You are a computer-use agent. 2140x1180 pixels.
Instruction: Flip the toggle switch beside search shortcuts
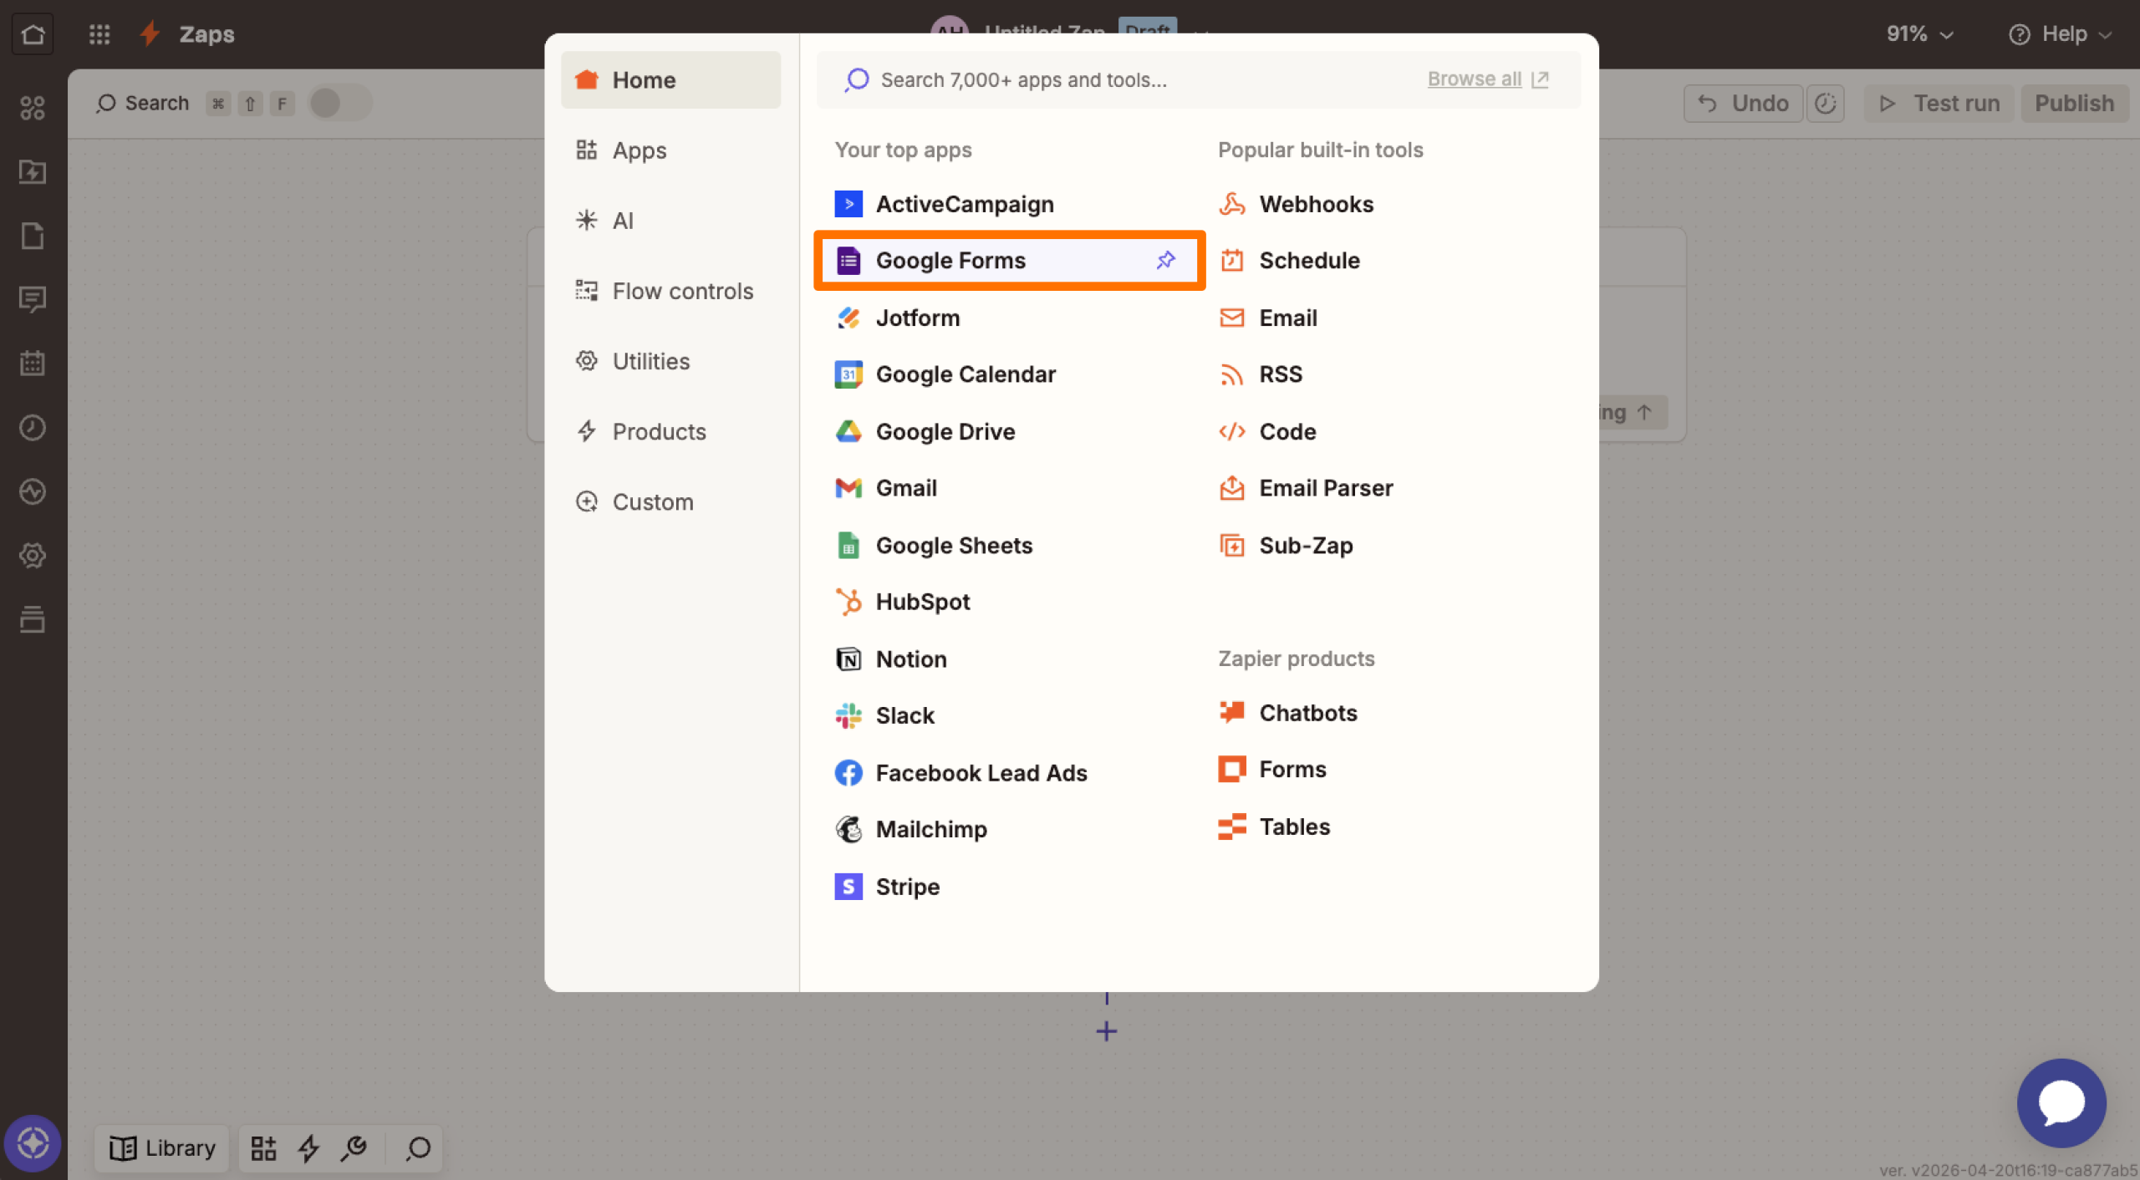pos(339,103)
